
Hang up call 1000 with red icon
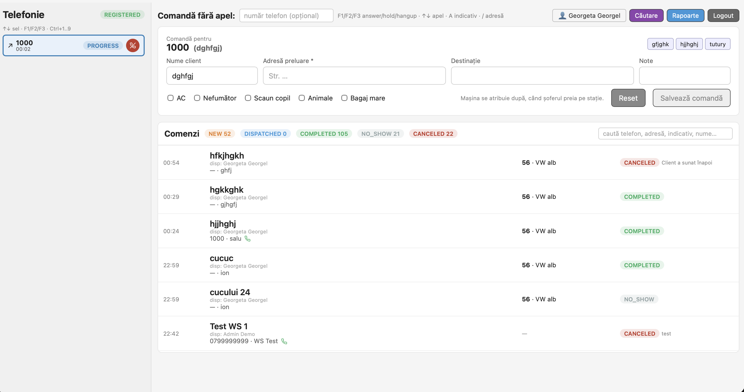coord(133,45)
